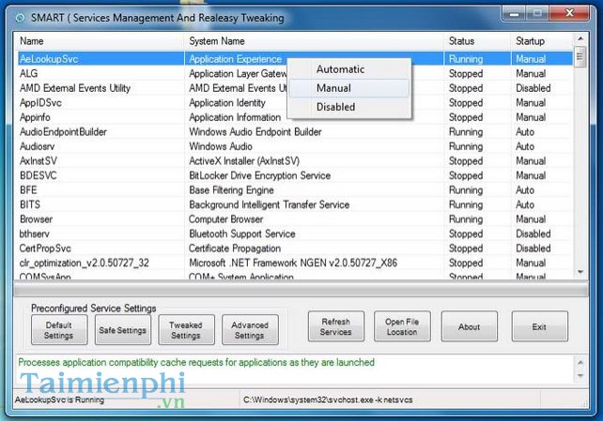Select Automatic in the startup context menu
Screen dimensions: 603x421
340,69
